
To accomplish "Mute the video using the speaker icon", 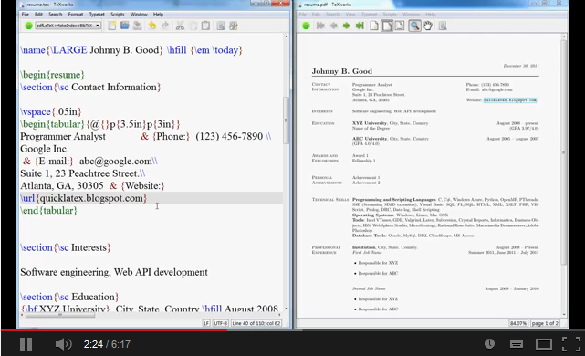I will [63, 344].
